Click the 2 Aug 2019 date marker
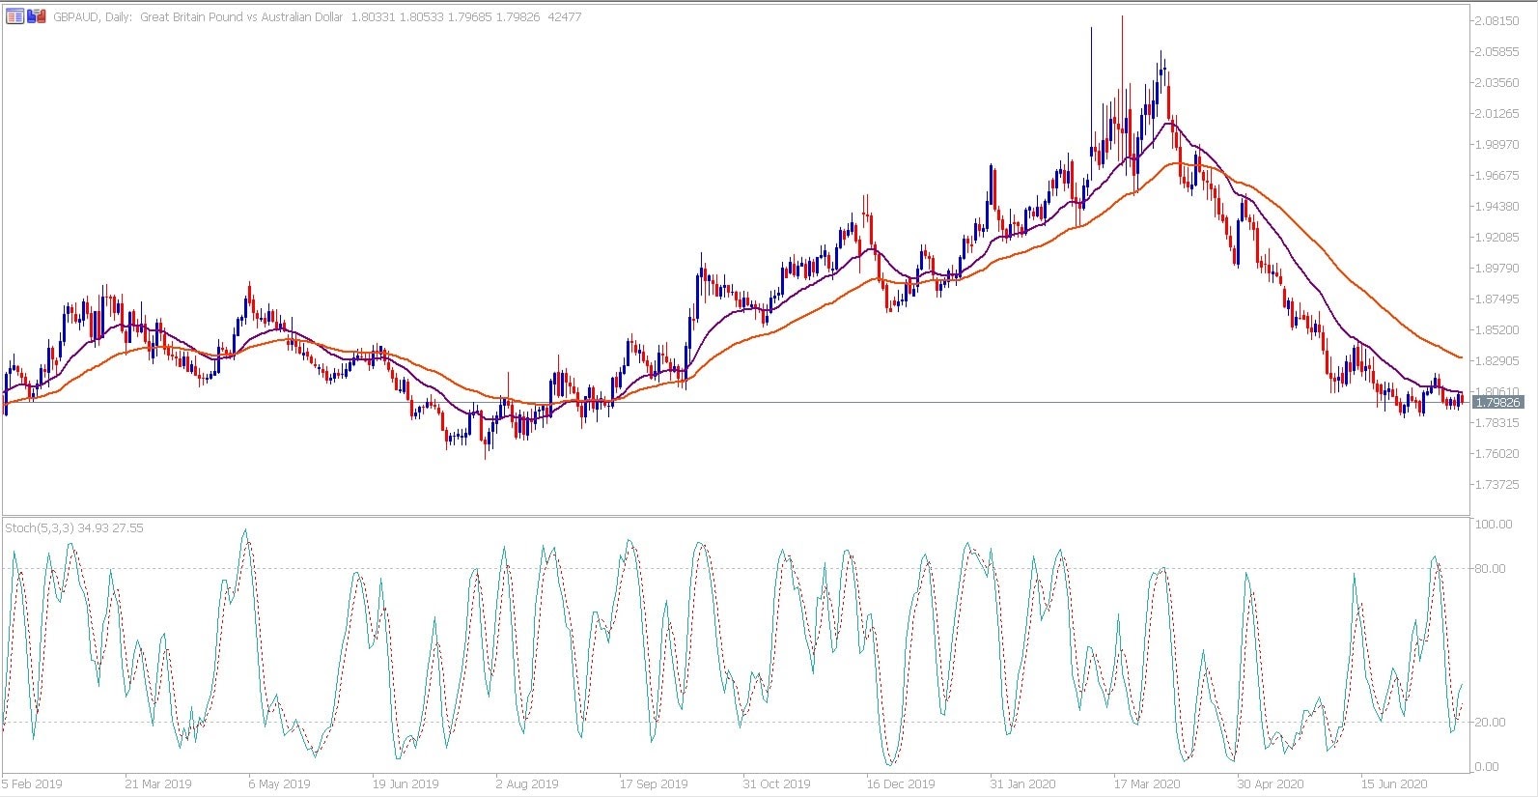 527,783
